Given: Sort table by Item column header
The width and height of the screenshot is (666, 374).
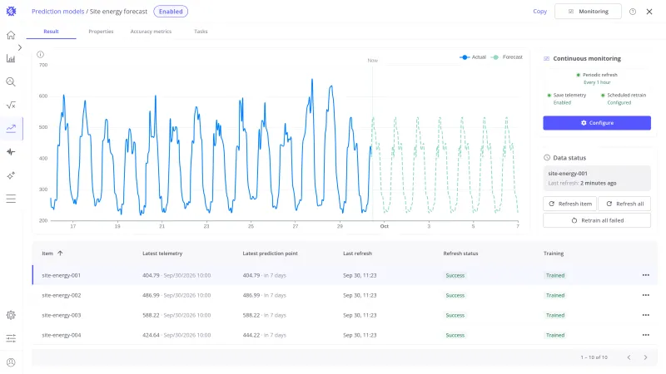Looking at the screenshot, I should pos(47,253).
